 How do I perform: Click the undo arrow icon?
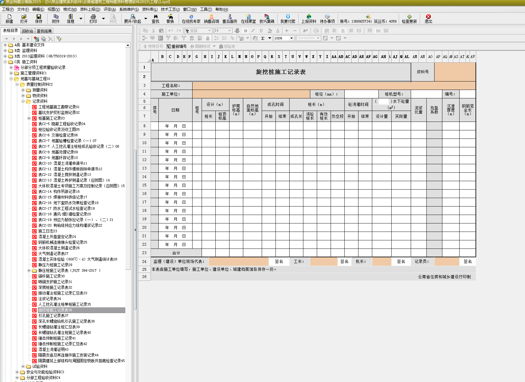click(171, 31)
